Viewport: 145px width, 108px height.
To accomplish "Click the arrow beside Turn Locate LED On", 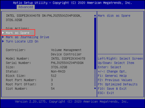I will 3,41.
